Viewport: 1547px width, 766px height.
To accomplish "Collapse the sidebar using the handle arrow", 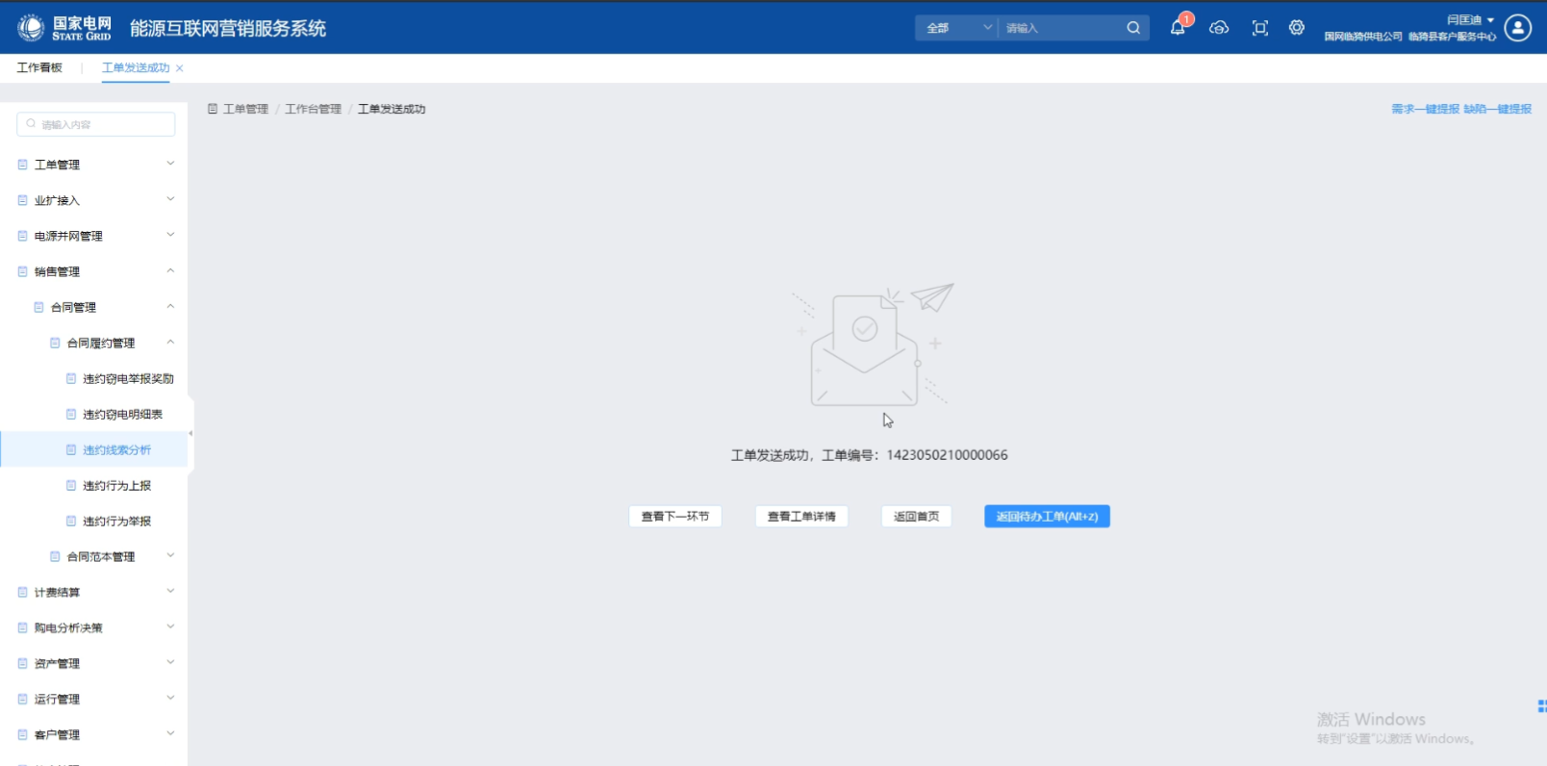I will point(190,433).
